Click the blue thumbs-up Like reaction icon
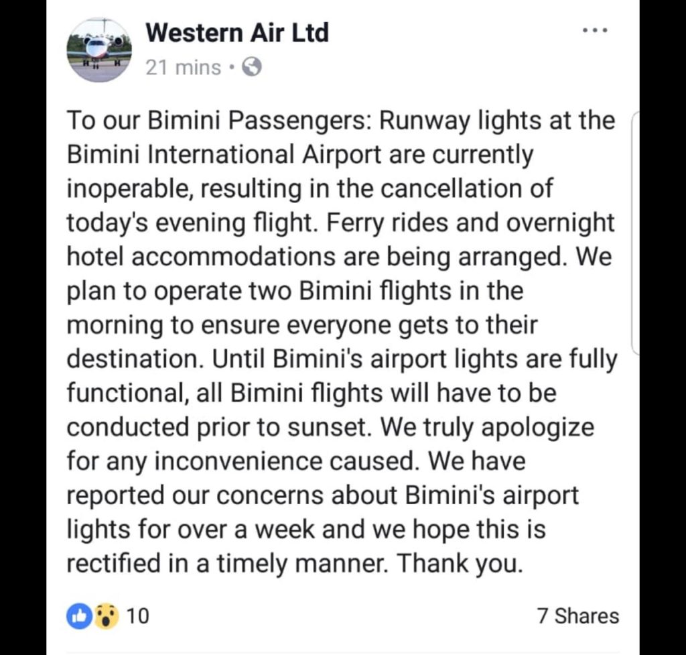This screenshot has width=686, height=655. coord(79,617)
